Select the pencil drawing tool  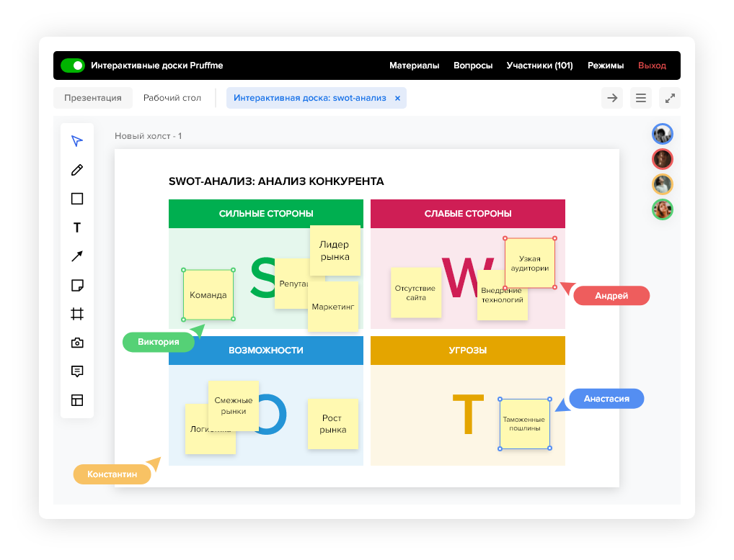tap(77, 170)
